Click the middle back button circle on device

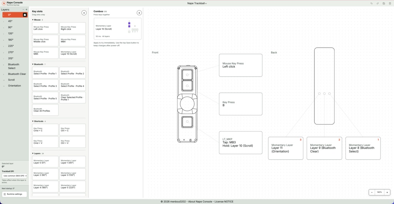coord(324,94)
